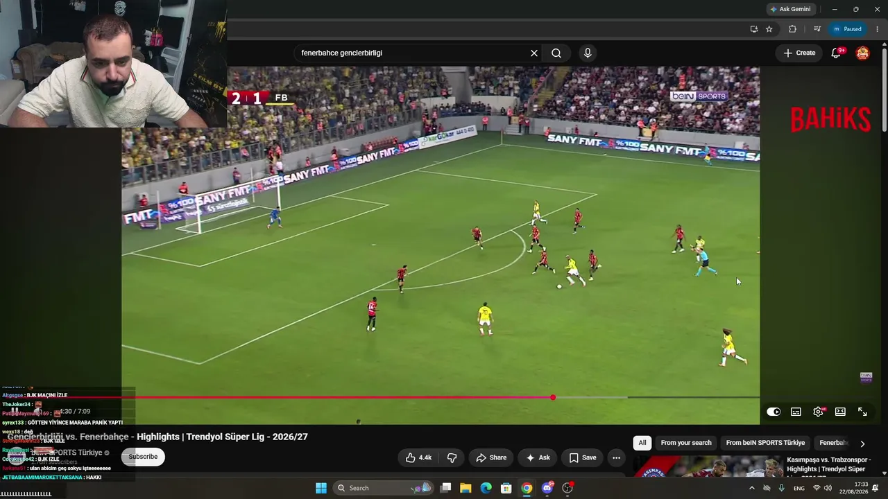Click the Create button
The width and height of the screenshot is (888, 499).
799,53
